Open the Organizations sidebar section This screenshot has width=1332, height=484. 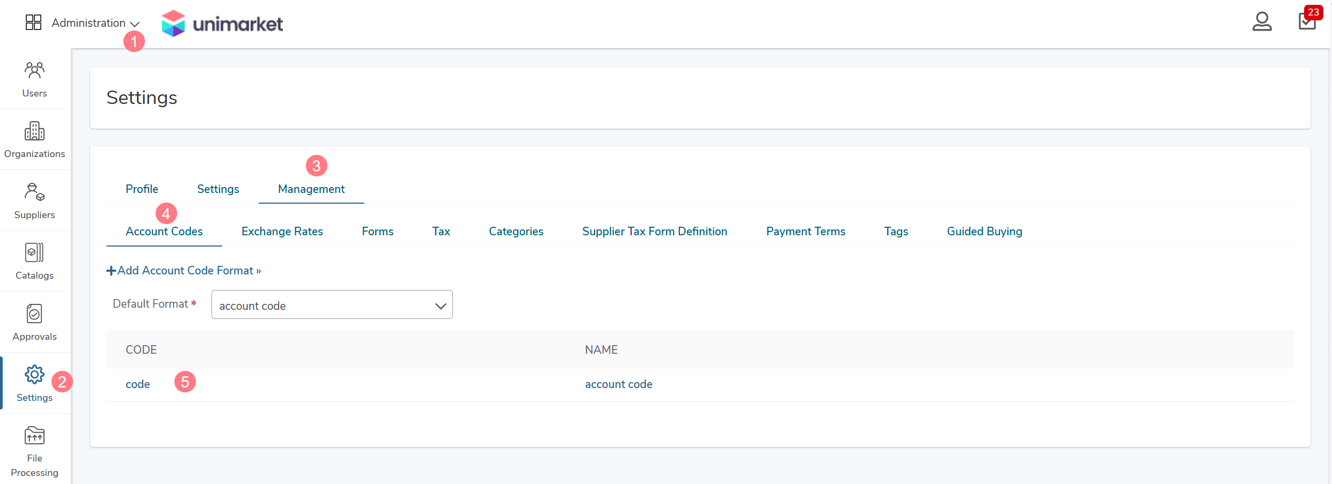(34, 140)
